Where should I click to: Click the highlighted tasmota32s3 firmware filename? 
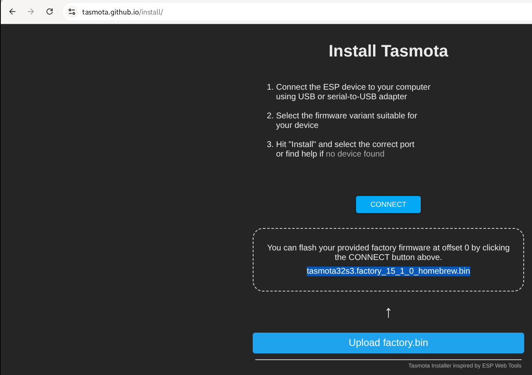(x=388, y=271)
